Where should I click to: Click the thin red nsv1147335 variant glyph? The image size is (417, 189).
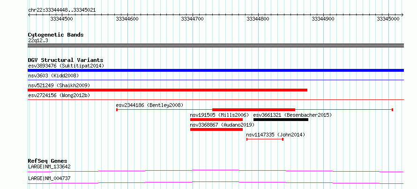click(265, 139)
